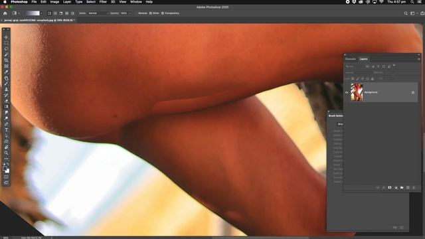The image size is (425, 239).
Task: Select the Dodge tool
Action: pos(6,118)
